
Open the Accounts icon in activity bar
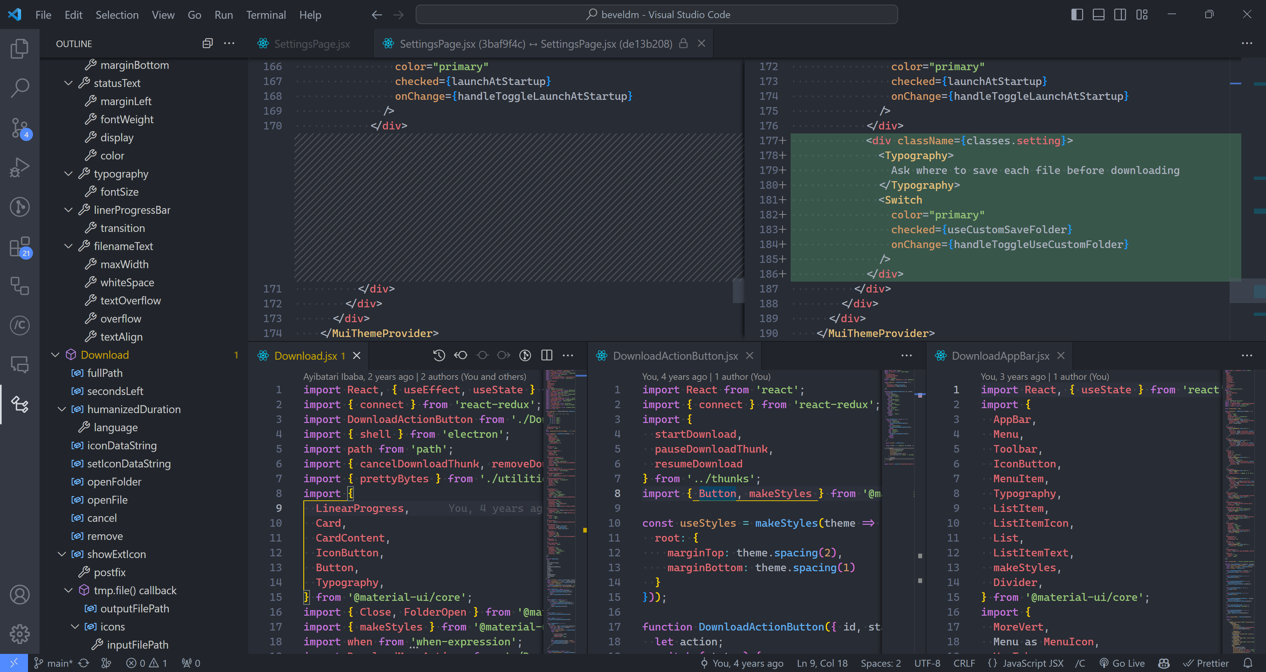(20, 595)
